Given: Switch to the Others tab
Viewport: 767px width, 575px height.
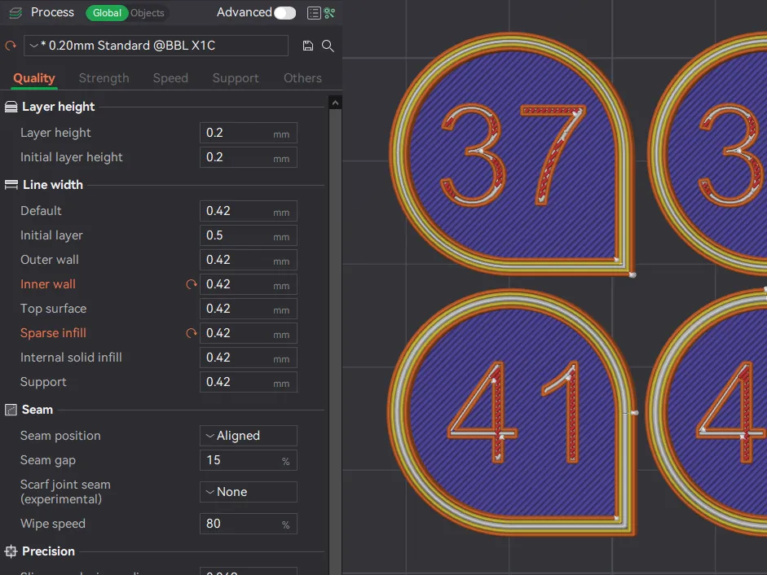Looking at the screenshot, I should pyautogui.click(x=302, y=78).
